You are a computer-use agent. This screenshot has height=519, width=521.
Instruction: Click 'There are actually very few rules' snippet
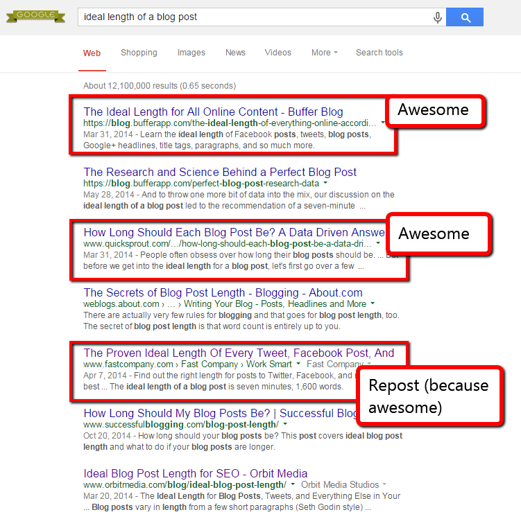[241, 321]
